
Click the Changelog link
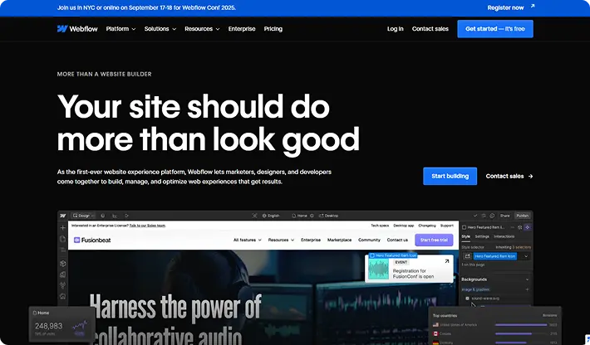(427, 226)
